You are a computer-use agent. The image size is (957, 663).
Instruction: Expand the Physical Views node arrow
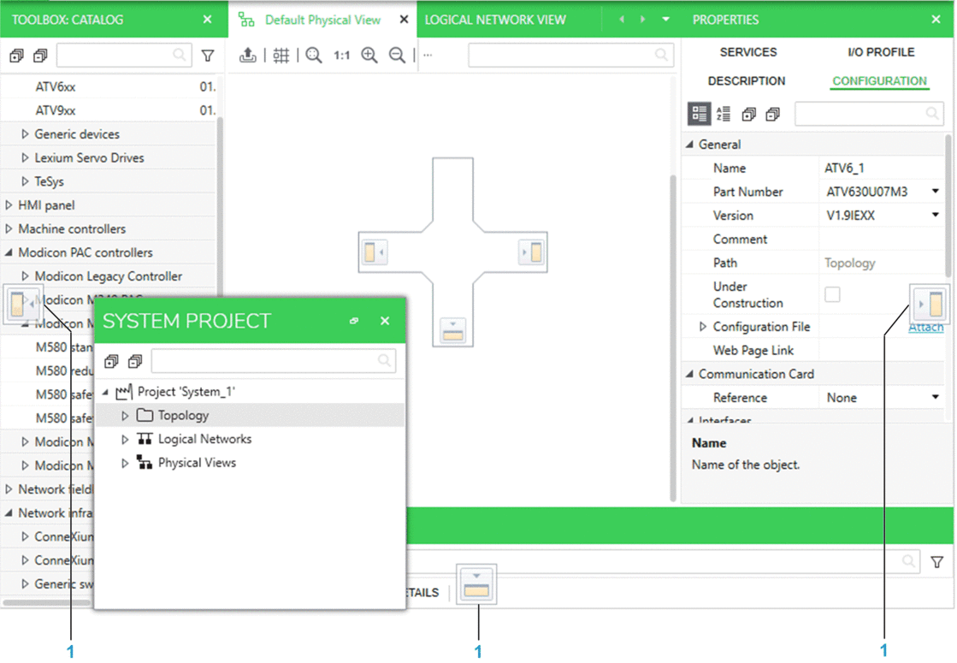125,463
